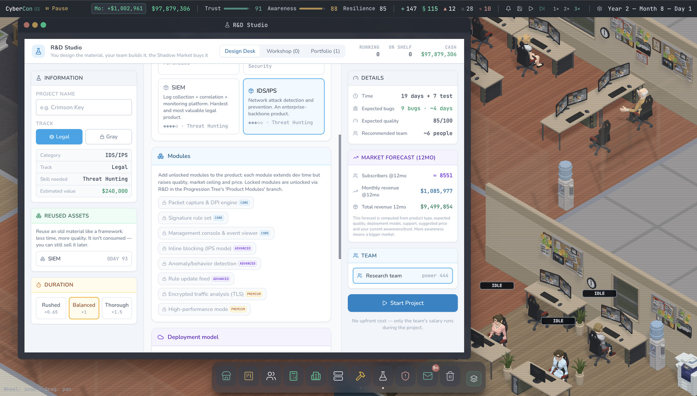Click the Rule update feed module
697x396 pixels.
[196, 279]
